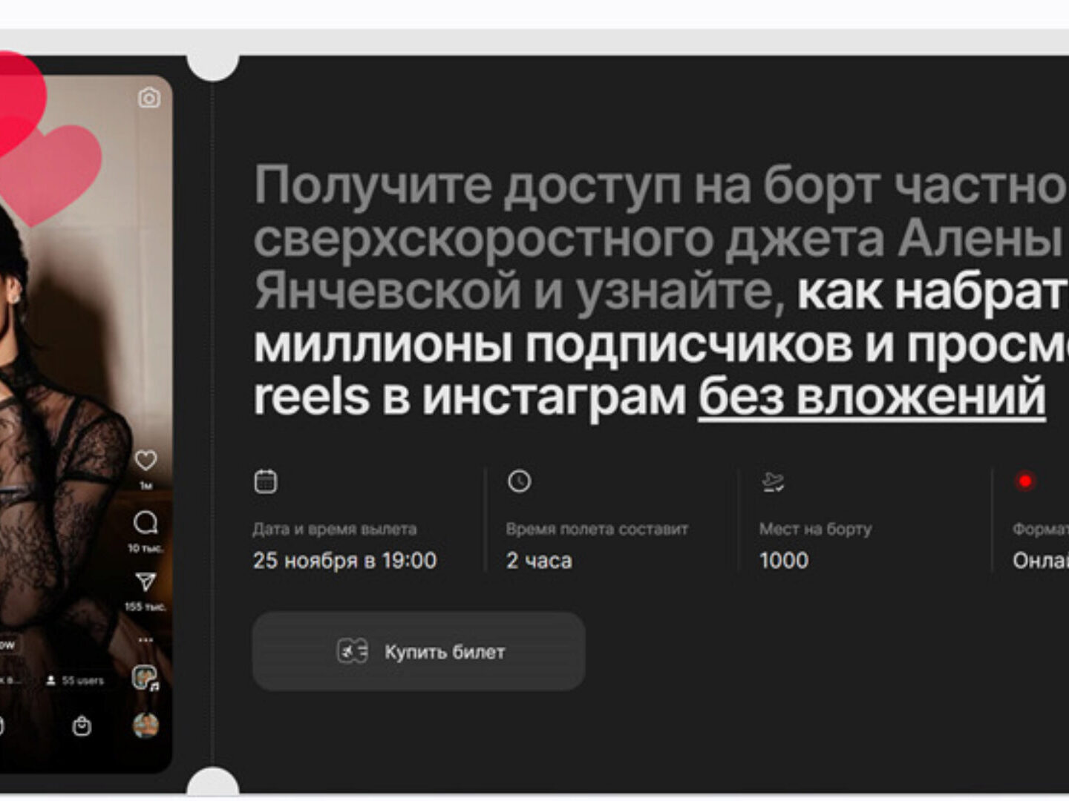Share the reel with the paper-plane icon
Image resolution: width=1069 pixels, height=801 pixels.
[x=146, y=581]
